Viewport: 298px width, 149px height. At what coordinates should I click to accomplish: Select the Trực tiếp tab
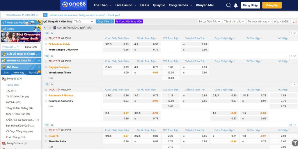pos(34,73)
